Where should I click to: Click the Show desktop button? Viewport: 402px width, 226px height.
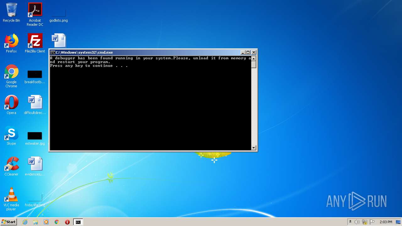(399, 222)
